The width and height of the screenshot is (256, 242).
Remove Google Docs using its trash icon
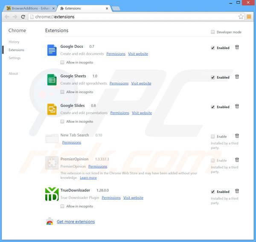pos(237,47)
